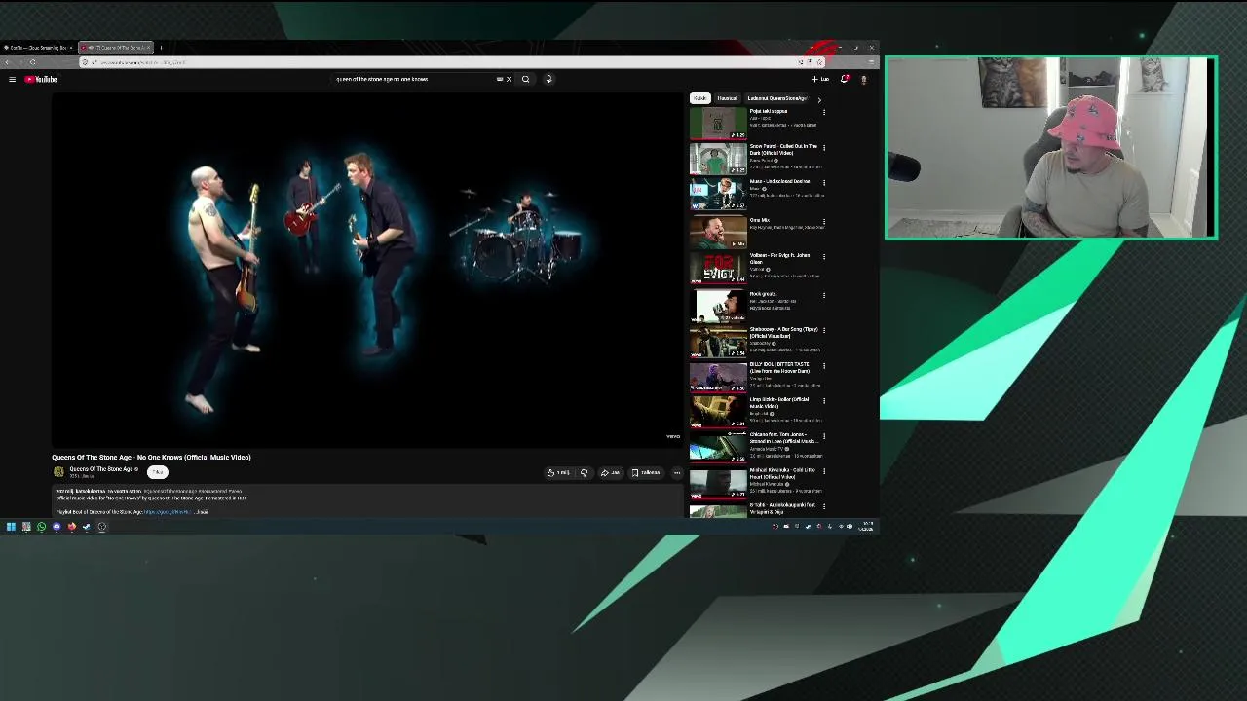Select Queens Of The Stone Age filter chip
The image size is (1247, 701).
[x=776, y=98]
